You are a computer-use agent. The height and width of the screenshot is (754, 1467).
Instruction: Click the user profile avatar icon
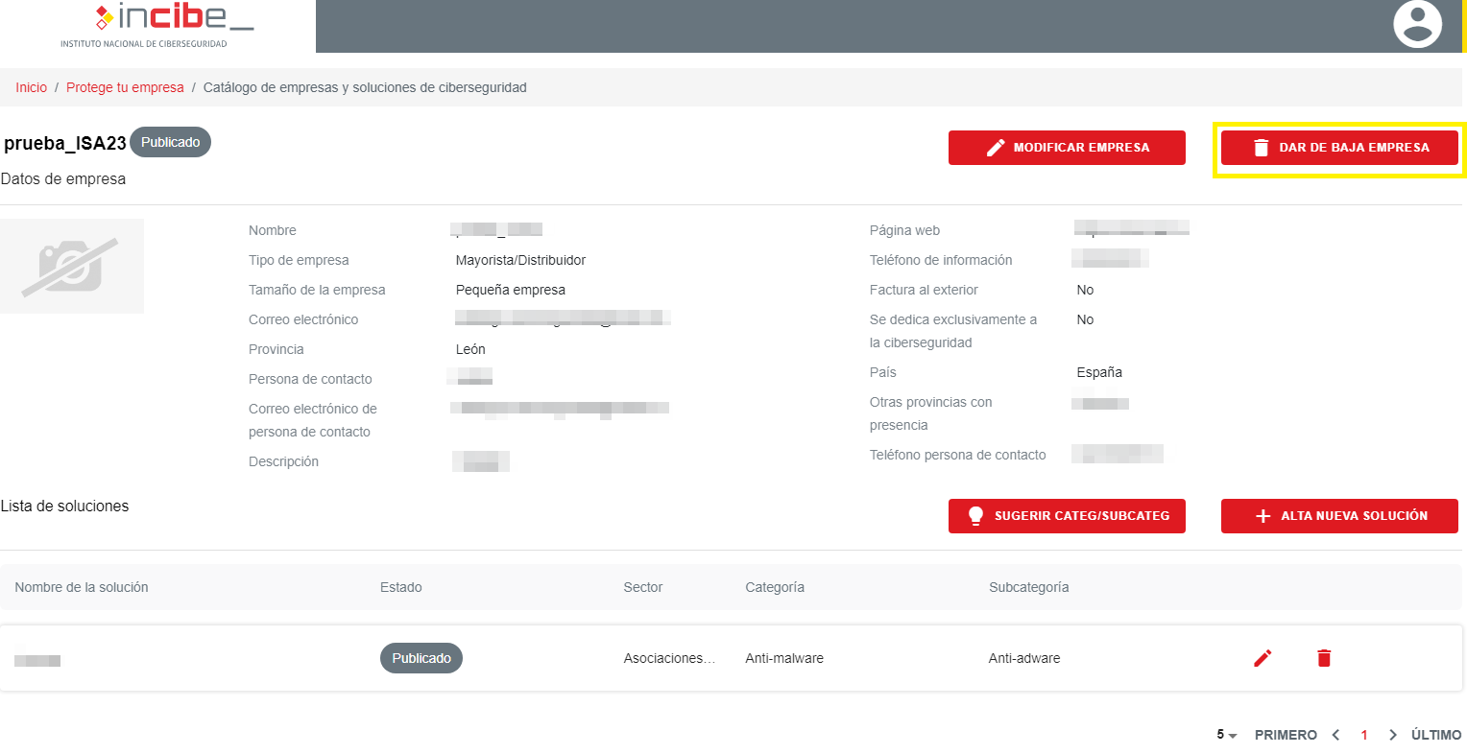point(1417,24)
